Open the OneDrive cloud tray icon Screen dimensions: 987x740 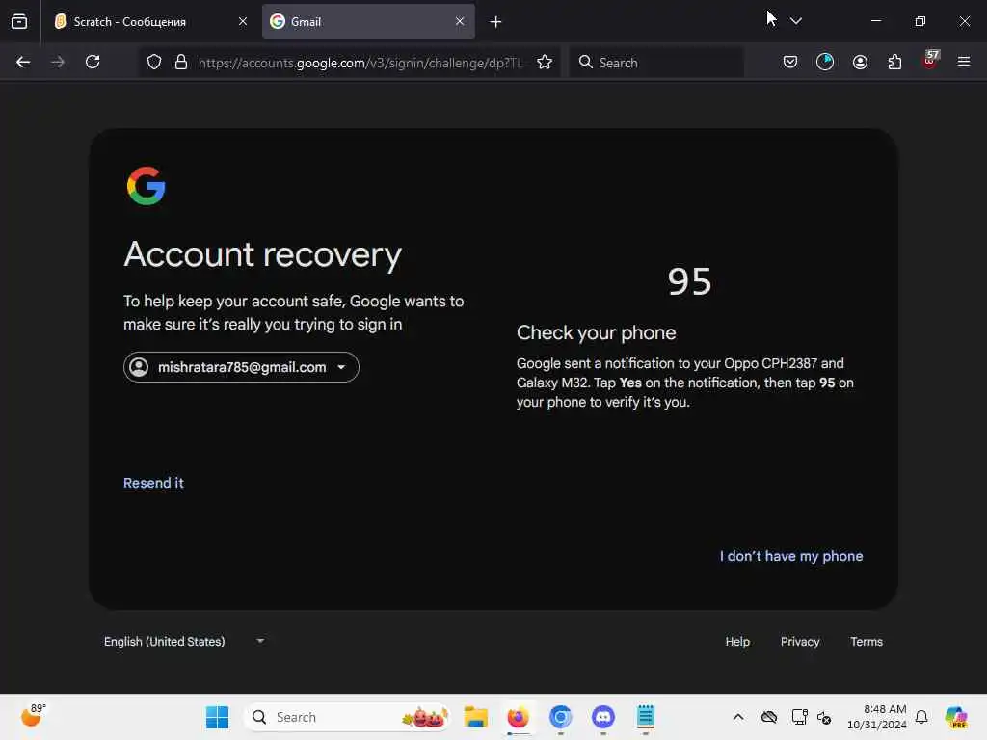(769, 717)
